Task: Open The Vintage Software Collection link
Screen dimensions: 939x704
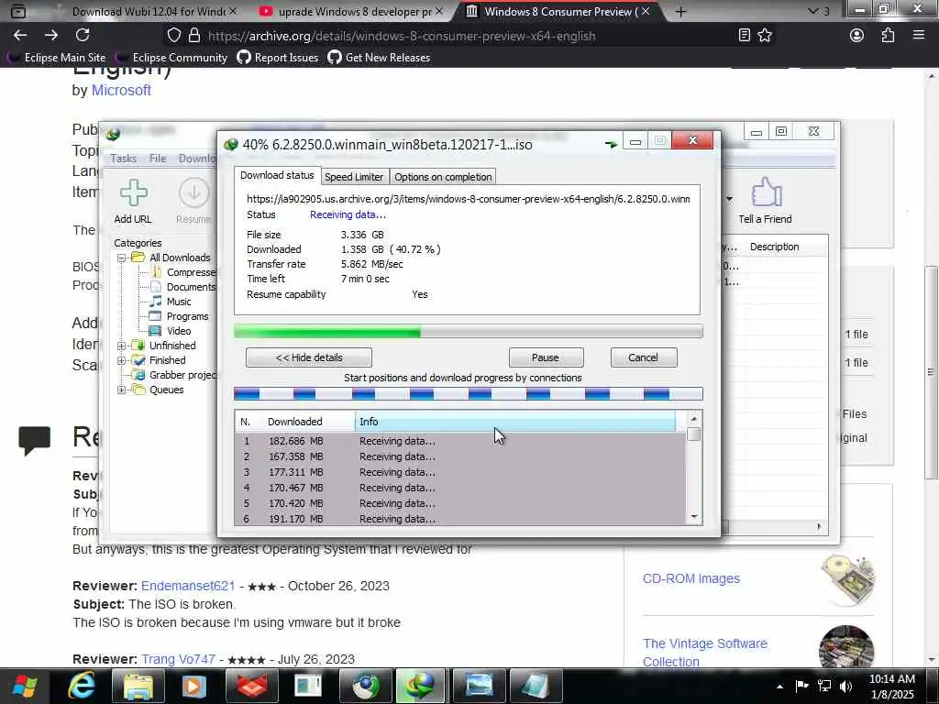Action: [705, 653]
